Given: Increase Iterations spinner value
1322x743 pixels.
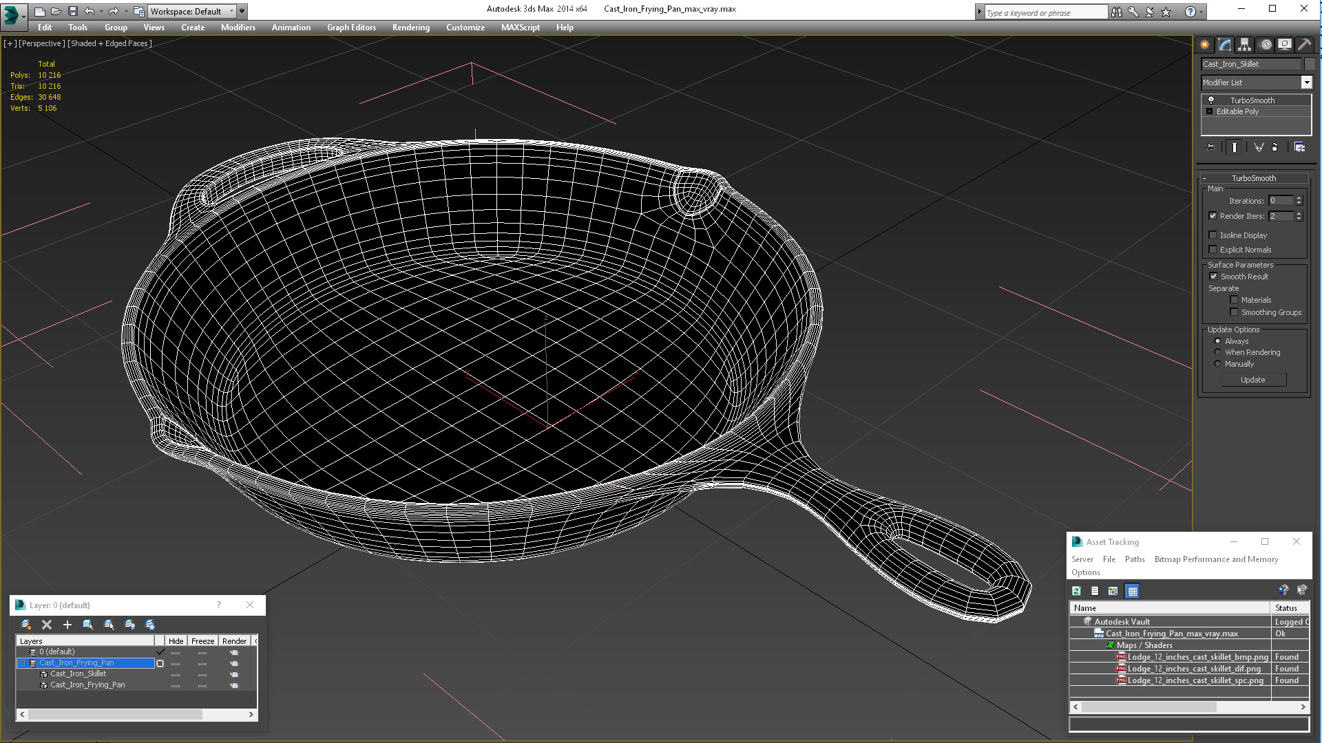Looking at the screenshot, I should (x=1299, y=198).
